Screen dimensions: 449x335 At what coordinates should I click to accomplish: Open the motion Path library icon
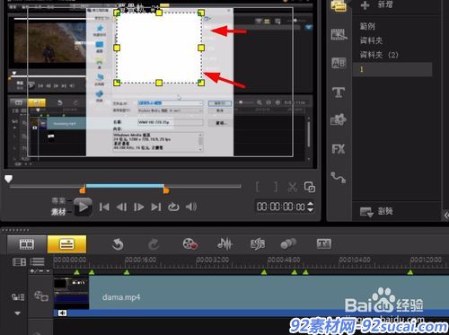coord(339,177)
